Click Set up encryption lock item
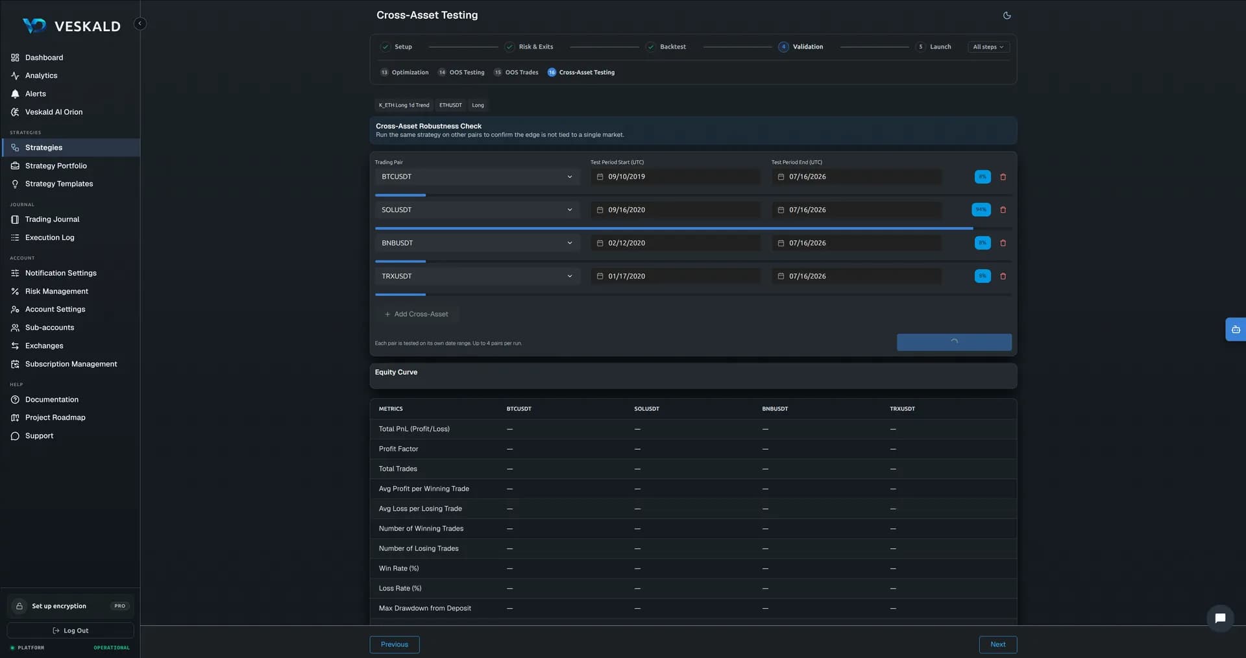This screenshot has width=1246, height=658. pos(70,606)
